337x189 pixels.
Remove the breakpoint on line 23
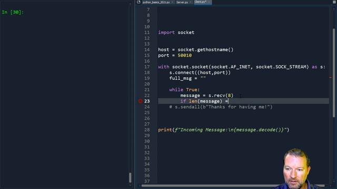point(140,101)
